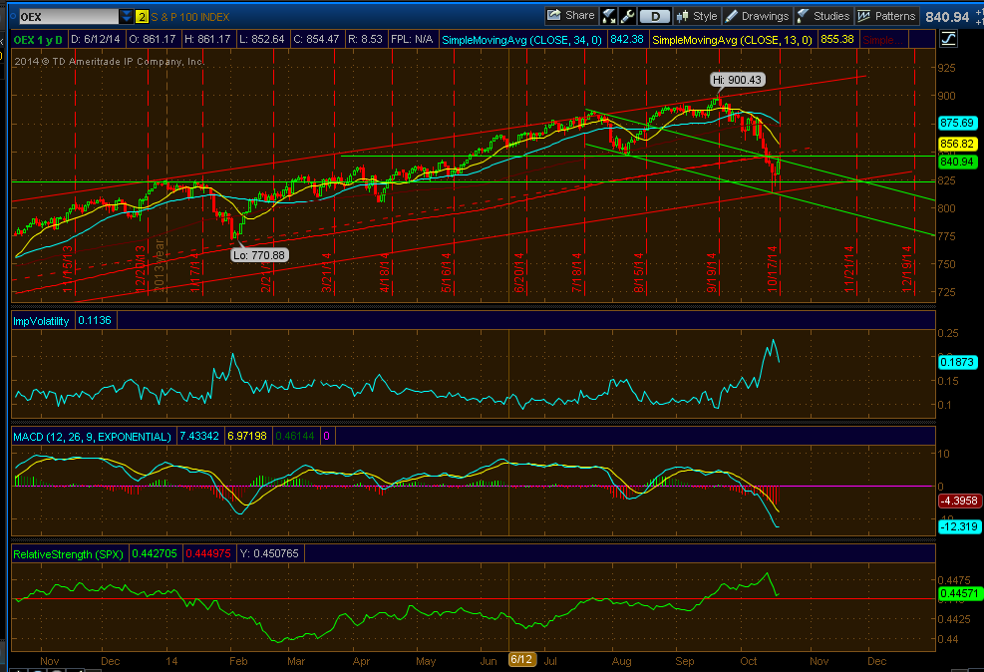Open the Drawings menu

coord(757,16)
